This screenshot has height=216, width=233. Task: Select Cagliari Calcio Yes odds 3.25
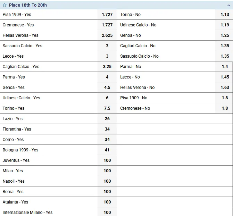(x=107, y=67)
